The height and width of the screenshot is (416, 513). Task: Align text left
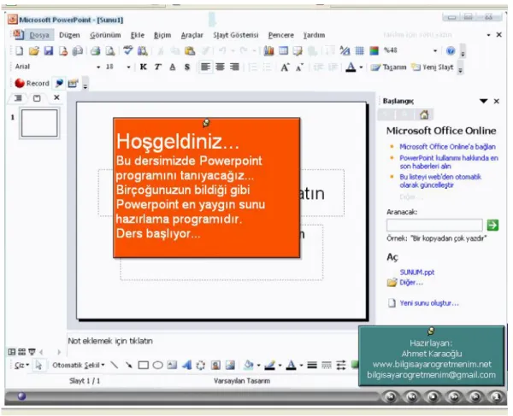[x=205, y=67]
